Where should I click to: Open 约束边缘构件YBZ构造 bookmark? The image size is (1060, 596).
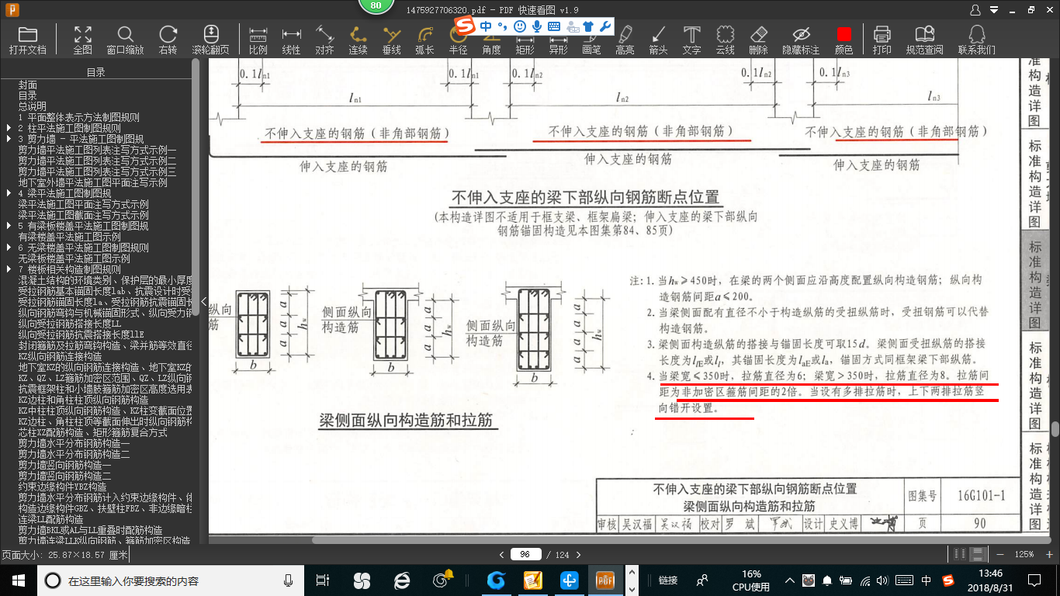pos(63,487)
